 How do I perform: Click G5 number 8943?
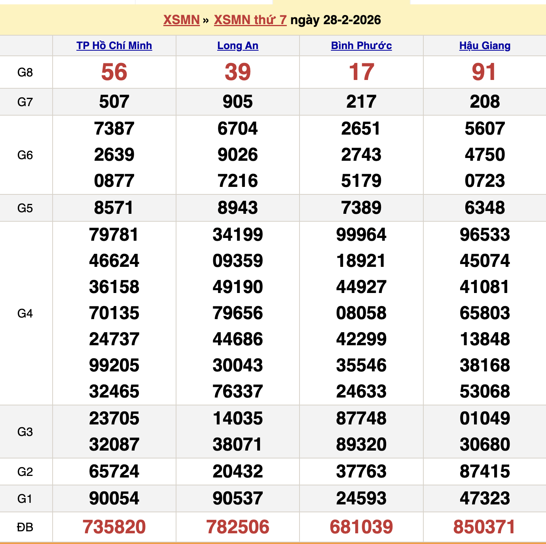[237, 207]
